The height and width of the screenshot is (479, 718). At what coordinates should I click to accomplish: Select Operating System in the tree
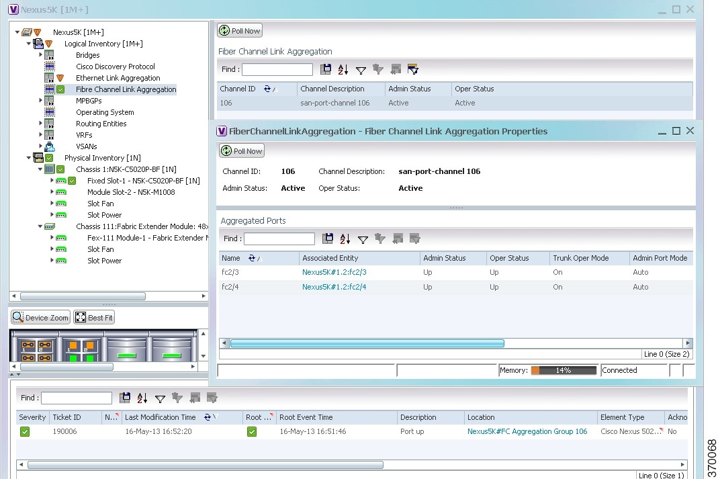(x=105, y=112)
